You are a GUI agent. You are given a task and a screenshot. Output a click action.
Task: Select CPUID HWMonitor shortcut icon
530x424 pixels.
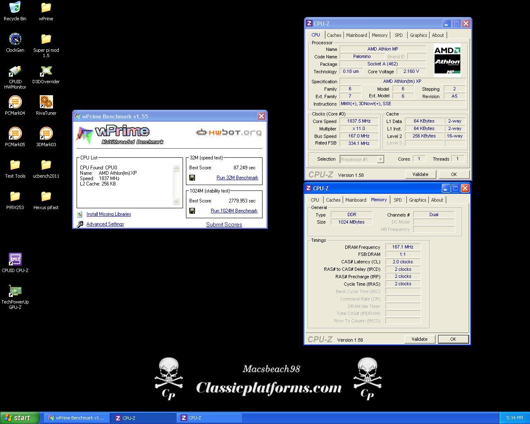(x=15, y=71)
